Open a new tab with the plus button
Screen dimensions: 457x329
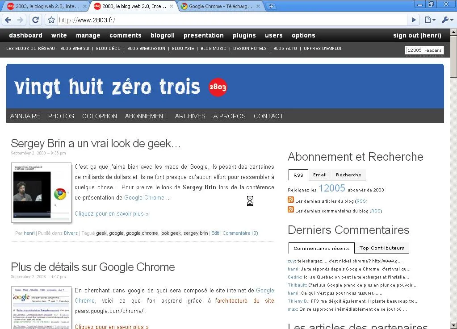(271, 6)
